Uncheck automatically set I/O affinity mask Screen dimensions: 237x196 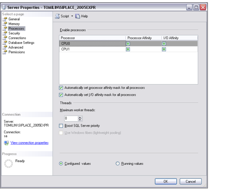[x=61, y=95]
